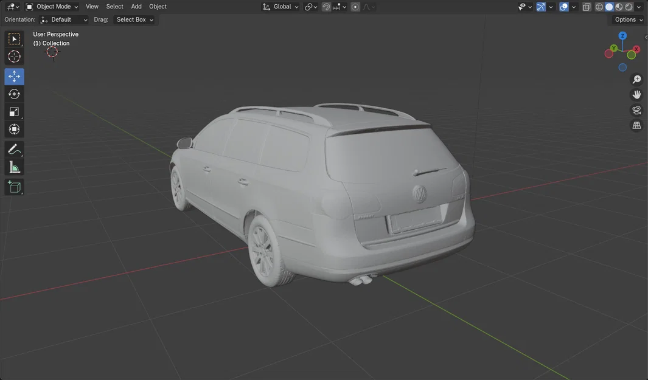Toggle X-Ray viewport shading
The image size is (648, 380).
pyautogui.click(x=586, y=7)
